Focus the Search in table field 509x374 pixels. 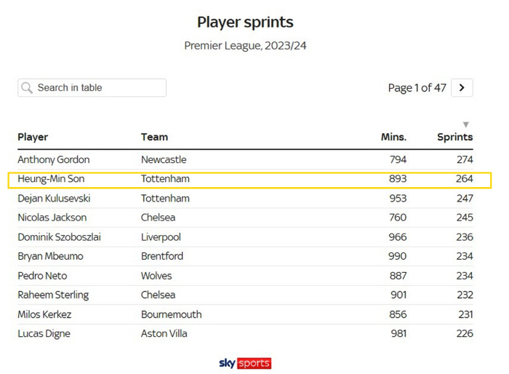tap(98, 88)
